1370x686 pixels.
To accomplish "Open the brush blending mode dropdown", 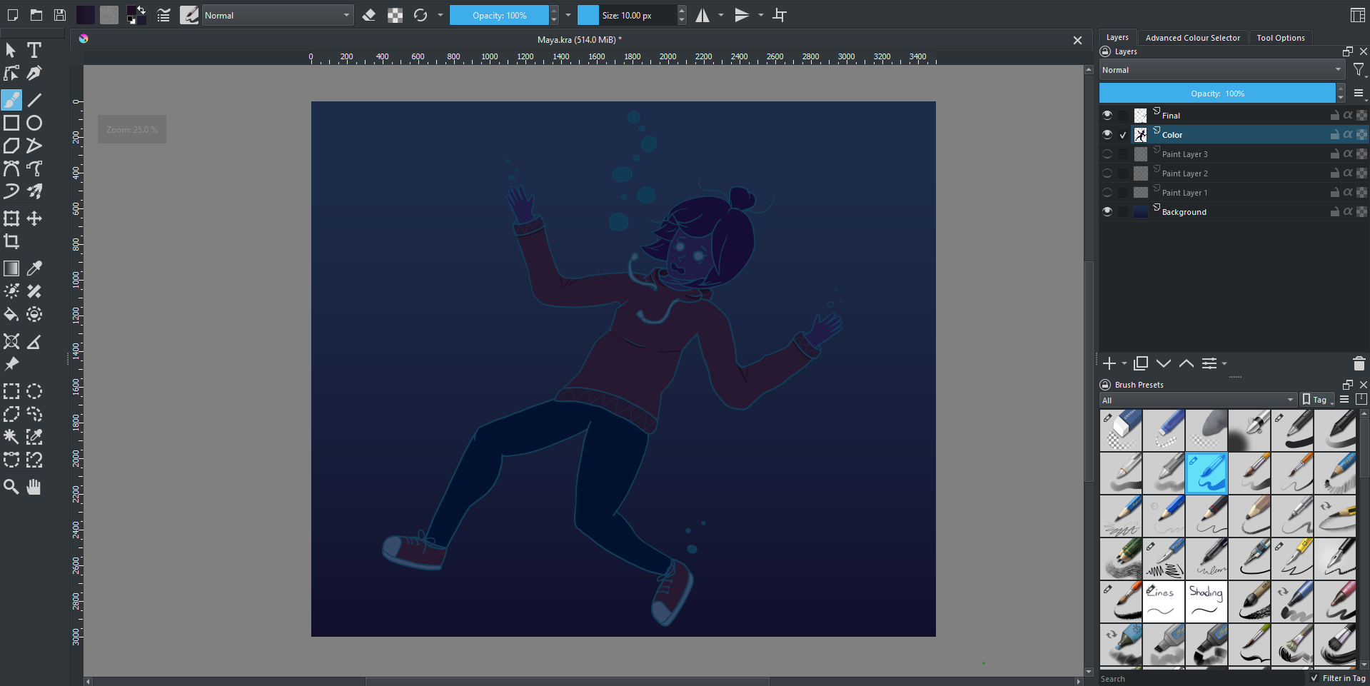I will [x=278, y=15].
